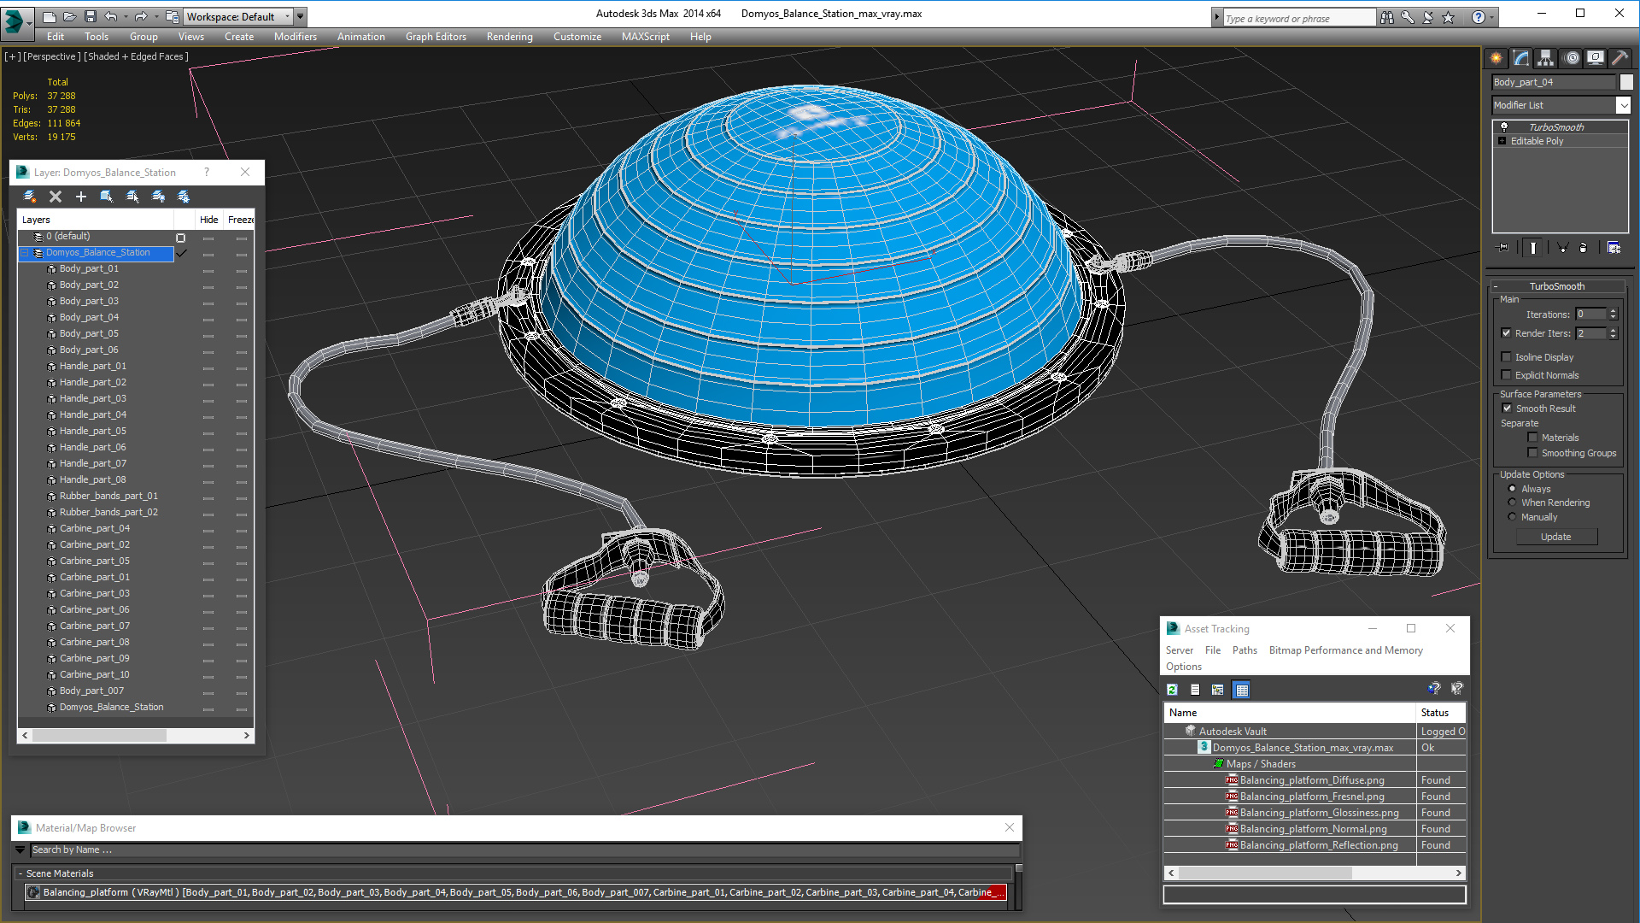This screenshot has width=1640, height=923.
Task: Open the Utilities hammer panel tab
Action: click(x=1619, y=58)
